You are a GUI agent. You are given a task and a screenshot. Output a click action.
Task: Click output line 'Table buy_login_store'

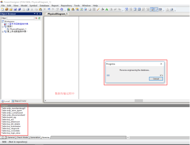coord(11,133)
